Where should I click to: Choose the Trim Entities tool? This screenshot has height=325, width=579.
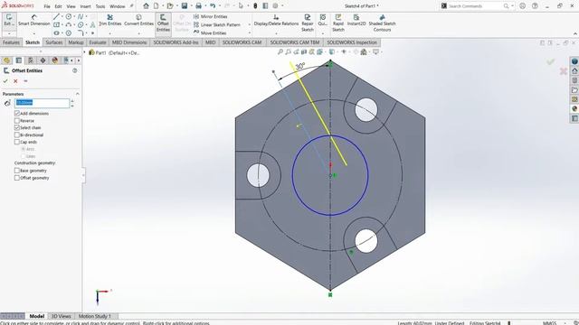click(x=109, y=20)
